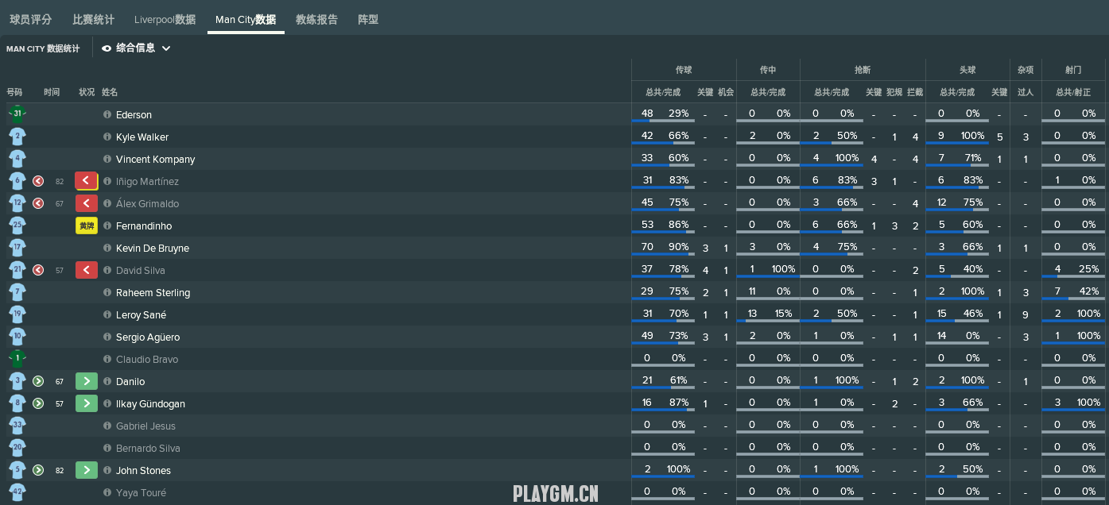Select the 阵型 tab

click(x=368, y=20)
